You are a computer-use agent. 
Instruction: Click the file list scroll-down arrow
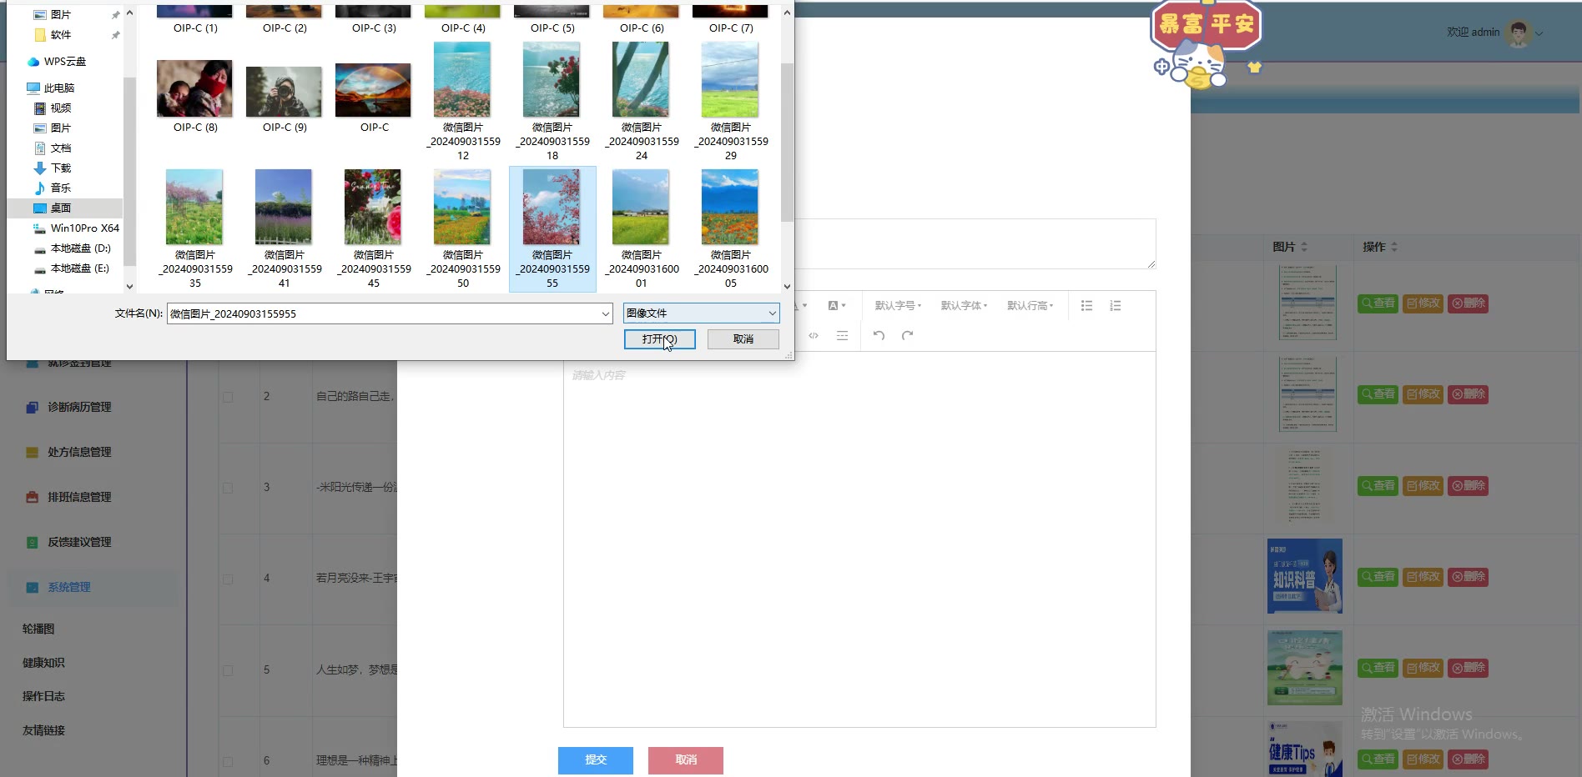[787, 286]
